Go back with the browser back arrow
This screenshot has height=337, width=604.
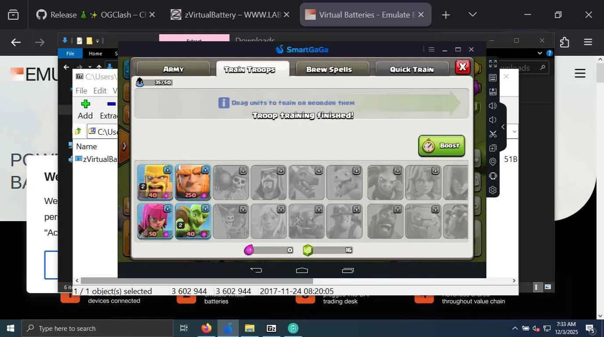pyautogui.click(x=16, y=42)
